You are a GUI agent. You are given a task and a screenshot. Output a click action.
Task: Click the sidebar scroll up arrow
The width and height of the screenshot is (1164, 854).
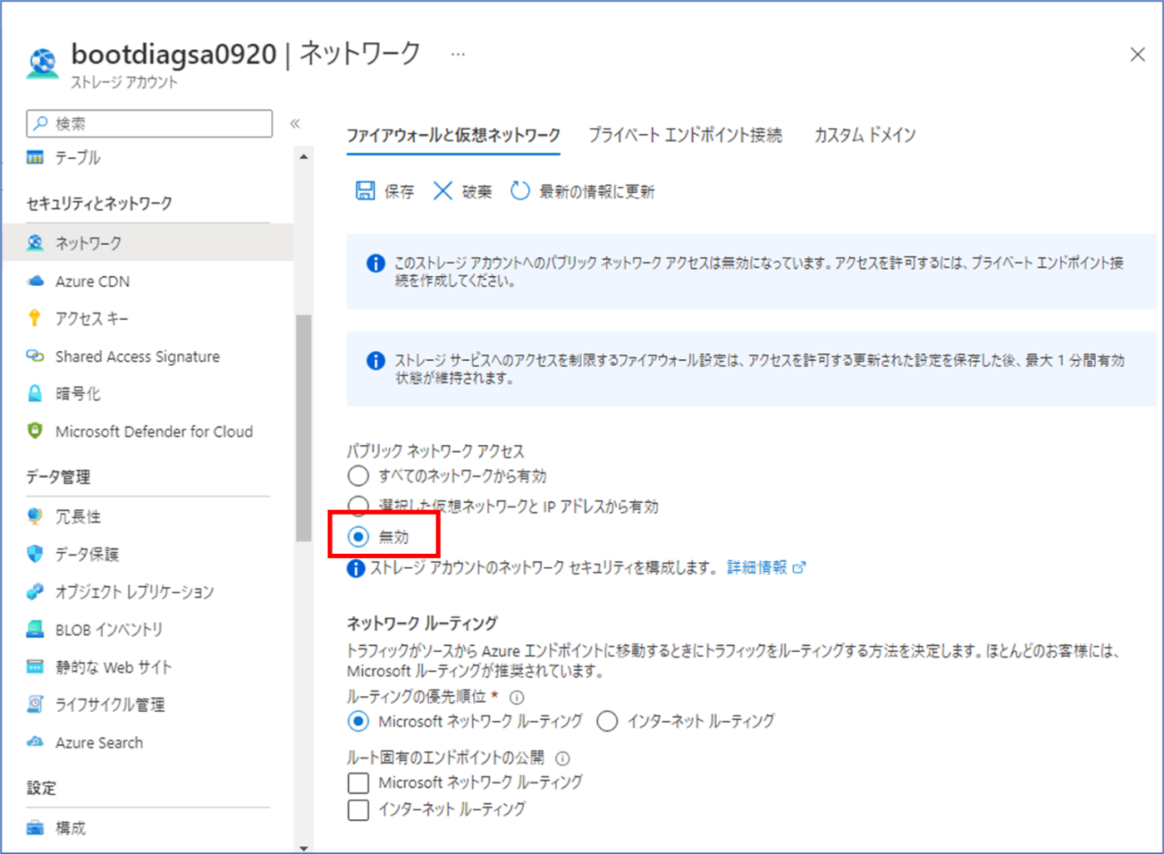(303, 156)
